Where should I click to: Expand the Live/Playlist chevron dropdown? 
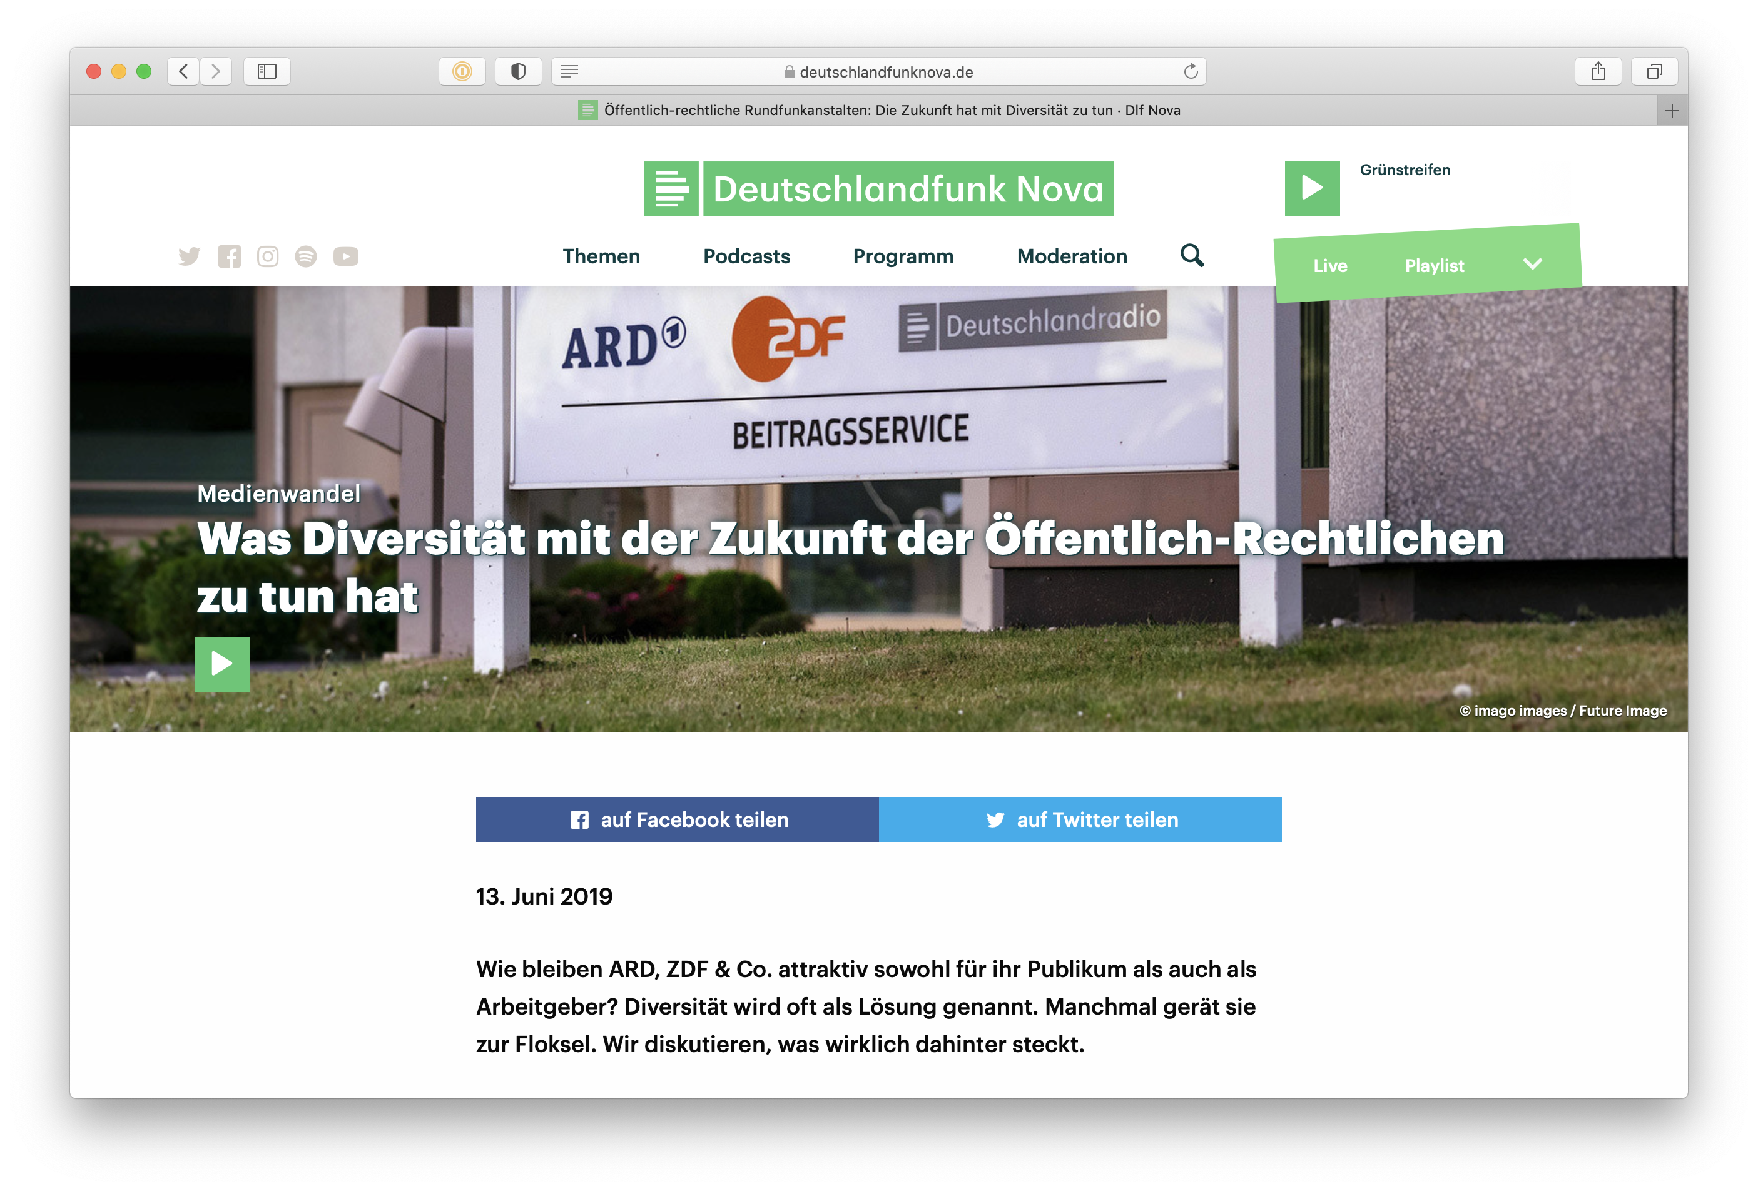coord(1532,264)
